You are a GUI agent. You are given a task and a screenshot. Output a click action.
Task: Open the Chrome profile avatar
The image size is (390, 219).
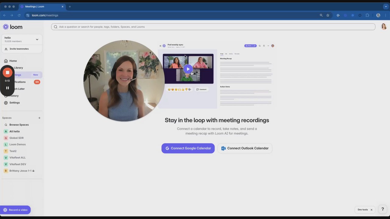point(378,15)
